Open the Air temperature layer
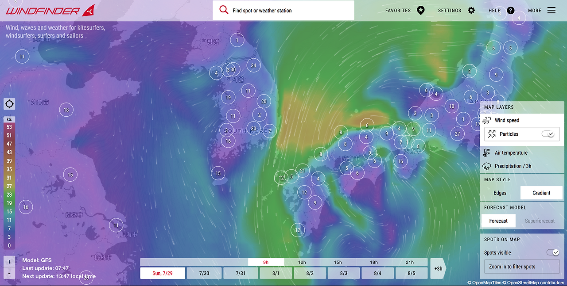Screen dimensions: 567x286 [x=510, y=153]
